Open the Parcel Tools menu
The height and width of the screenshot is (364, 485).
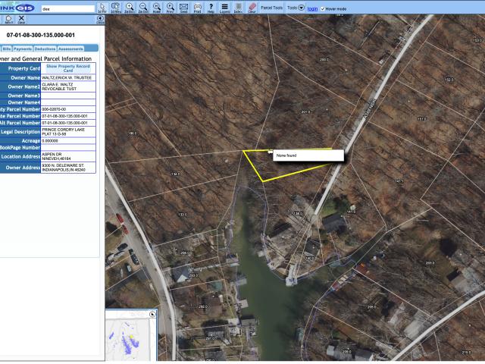[x=271, y=8]
